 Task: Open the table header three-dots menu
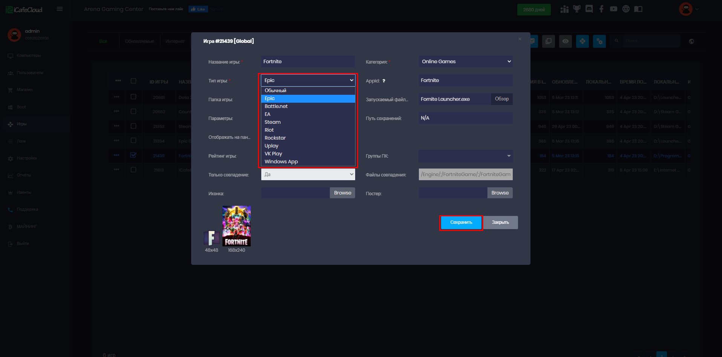click(118, 81)
